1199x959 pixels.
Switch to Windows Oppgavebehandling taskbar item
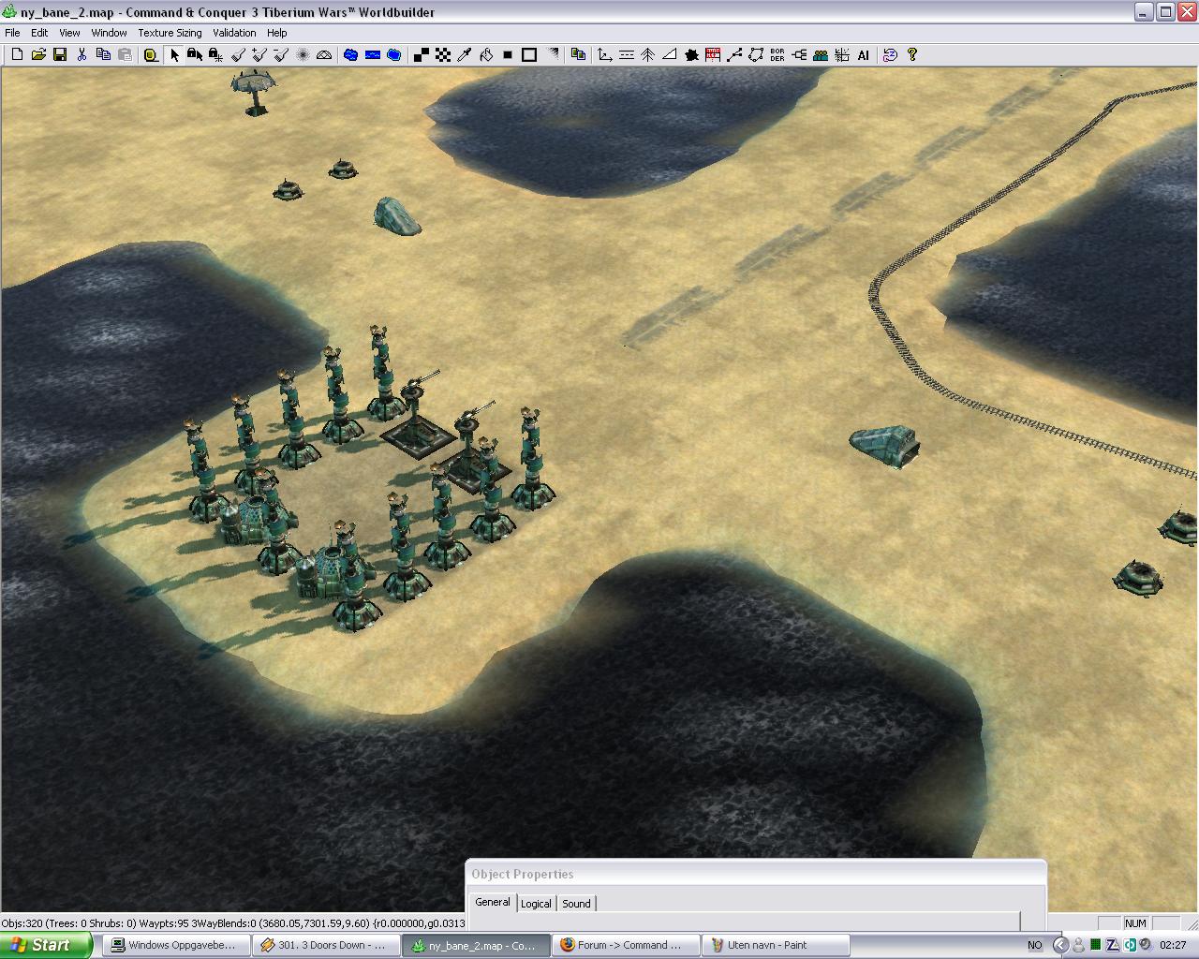click(177, 945)
